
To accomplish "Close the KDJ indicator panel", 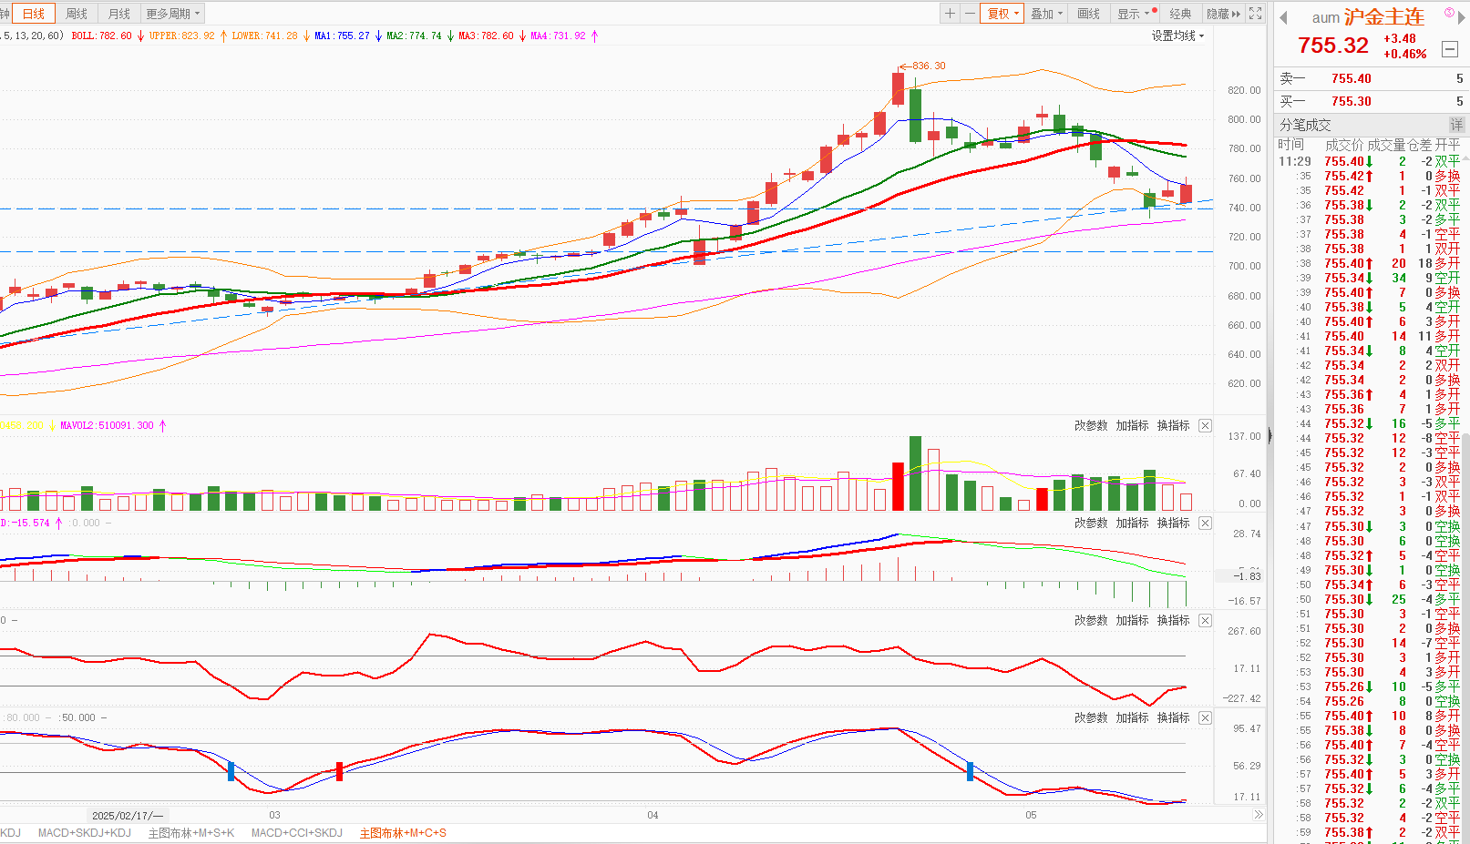I will pyautogui.click(x=1205, y=717).
